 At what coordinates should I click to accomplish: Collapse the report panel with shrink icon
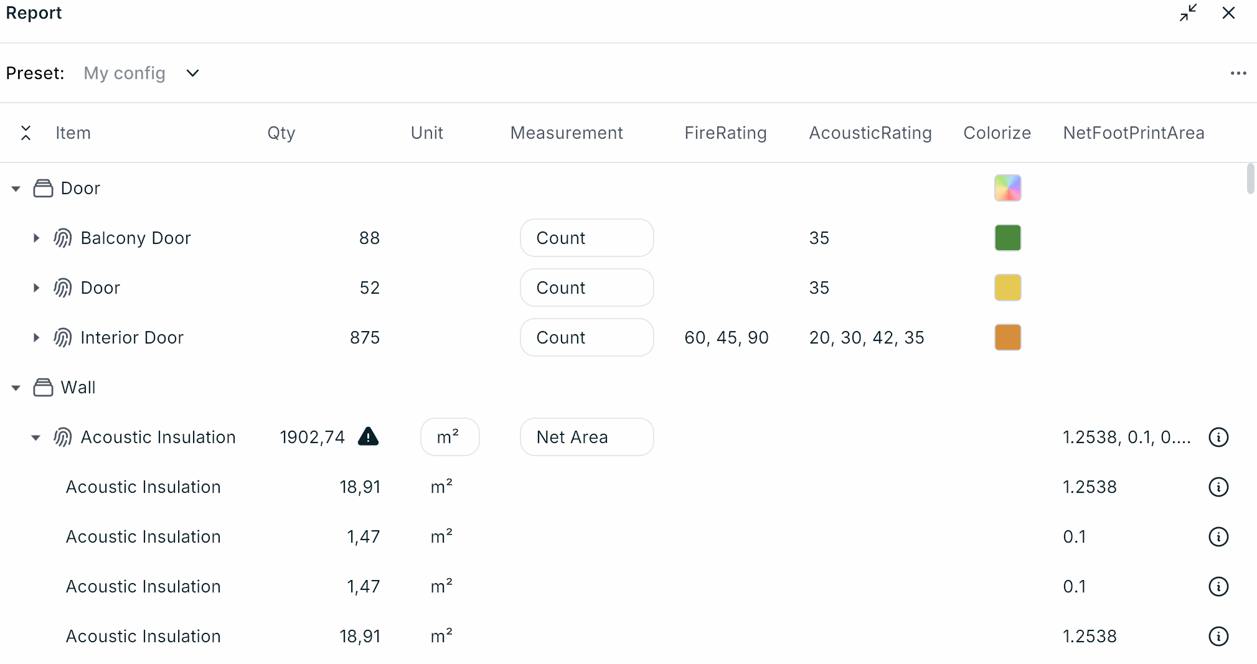1188,13
